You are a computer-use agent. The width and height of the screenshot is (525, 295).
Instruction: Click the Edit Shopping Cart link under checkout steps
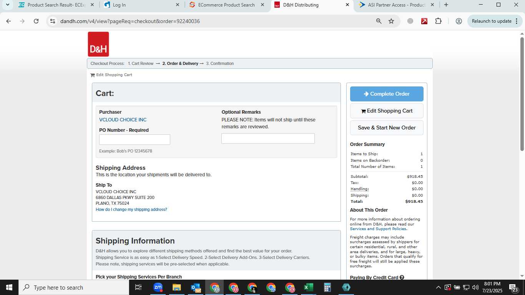point(114,75)
